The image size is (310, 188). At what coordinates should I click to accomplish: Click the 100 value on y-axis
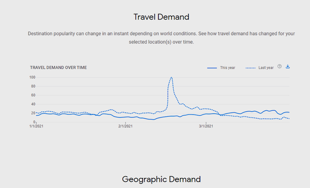[x=33, y=77]
